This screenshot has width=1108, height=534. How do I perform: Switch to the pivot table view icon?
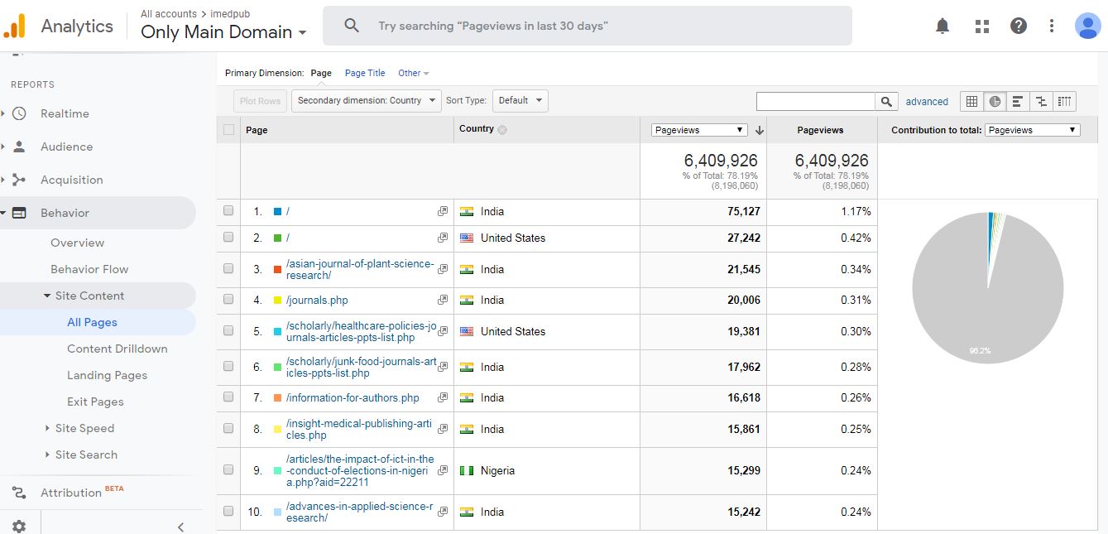(1064, 101)
